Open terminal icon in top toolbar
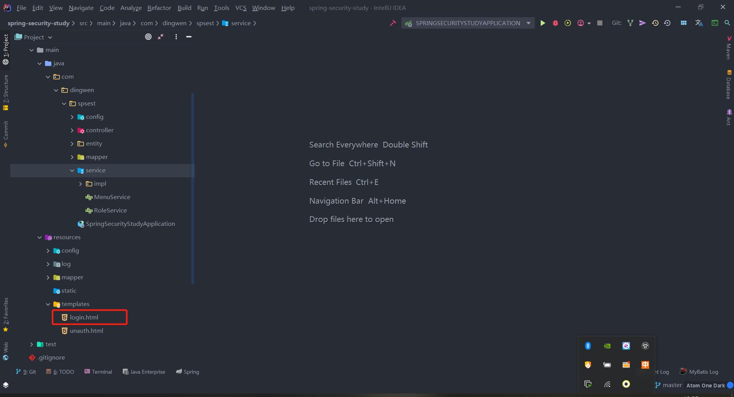This screenshot has height=397, width=734. 715,23
